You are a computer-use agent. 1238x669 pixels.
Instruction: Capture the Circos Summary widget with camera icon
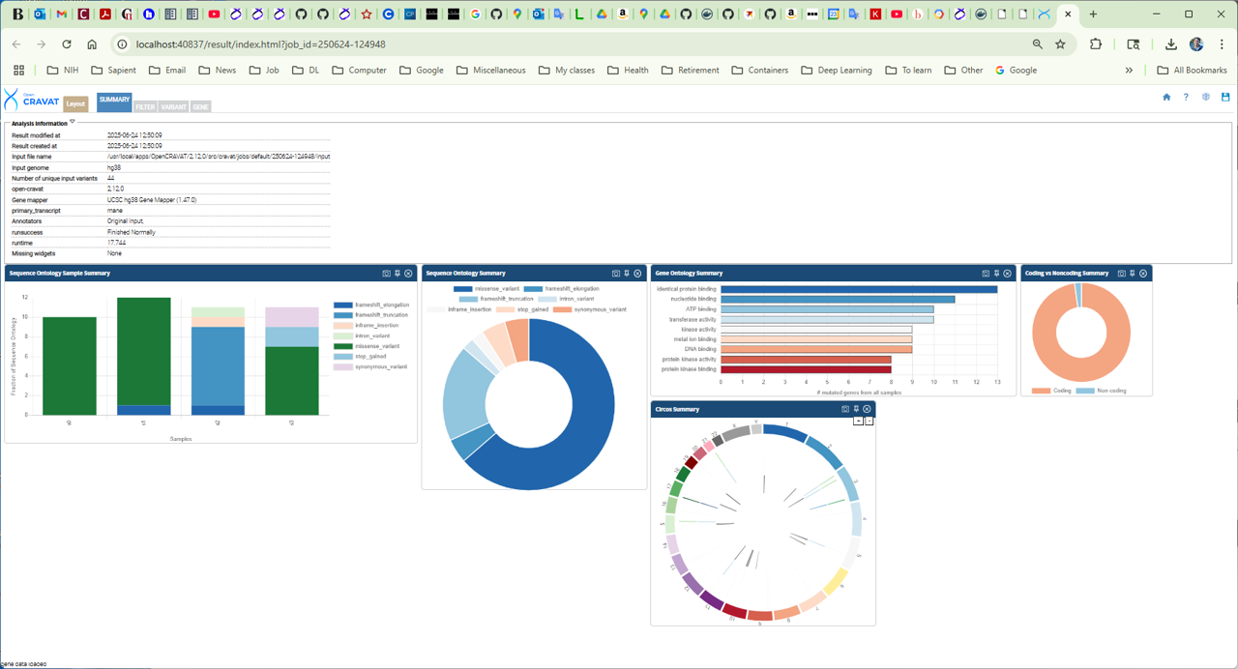(x=845, y=409)
